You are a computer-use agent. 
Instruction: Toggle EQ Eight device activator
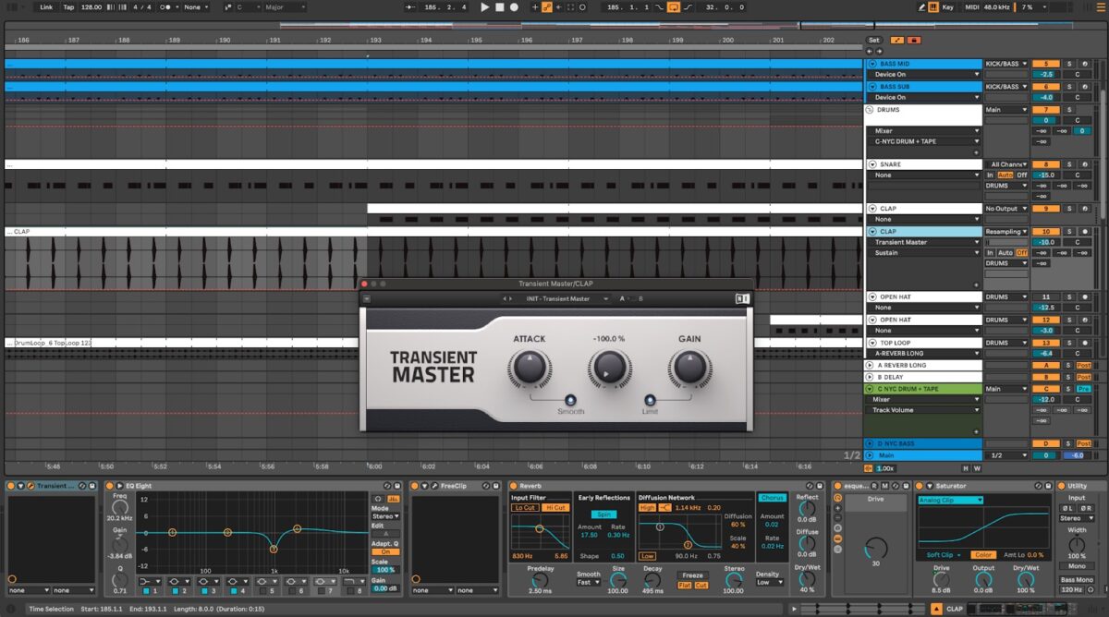[x=109, y=485]
